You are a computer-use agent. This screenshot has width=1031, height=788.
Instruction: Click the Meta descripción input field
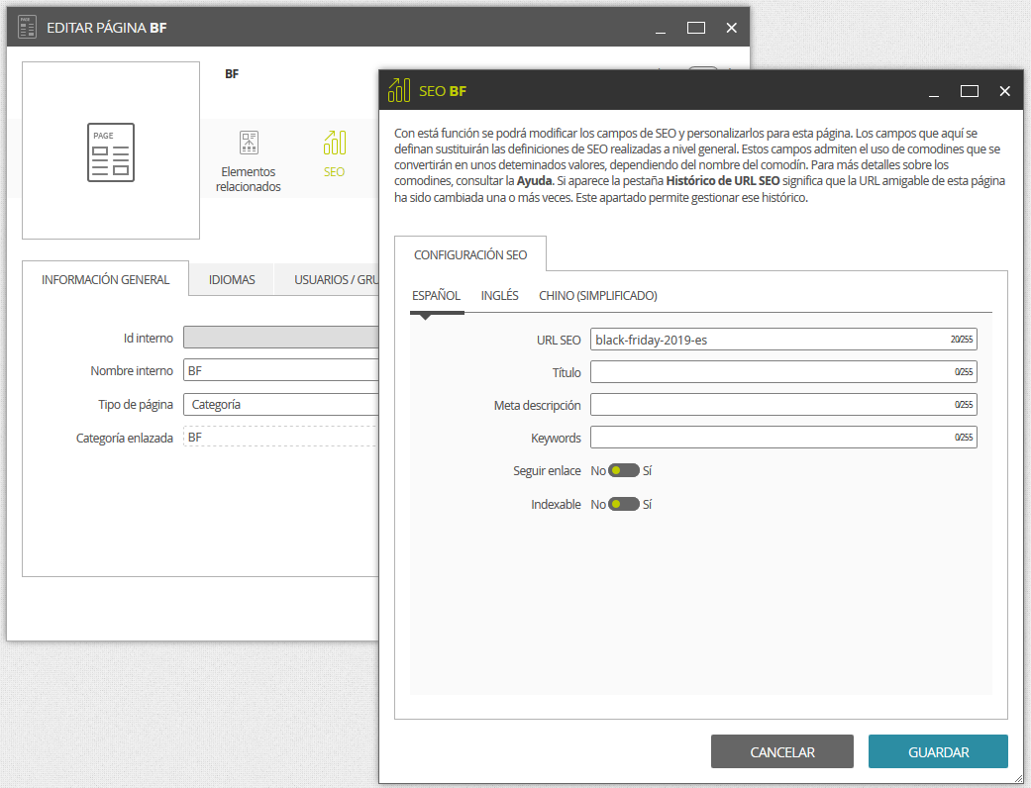point(783,405)
